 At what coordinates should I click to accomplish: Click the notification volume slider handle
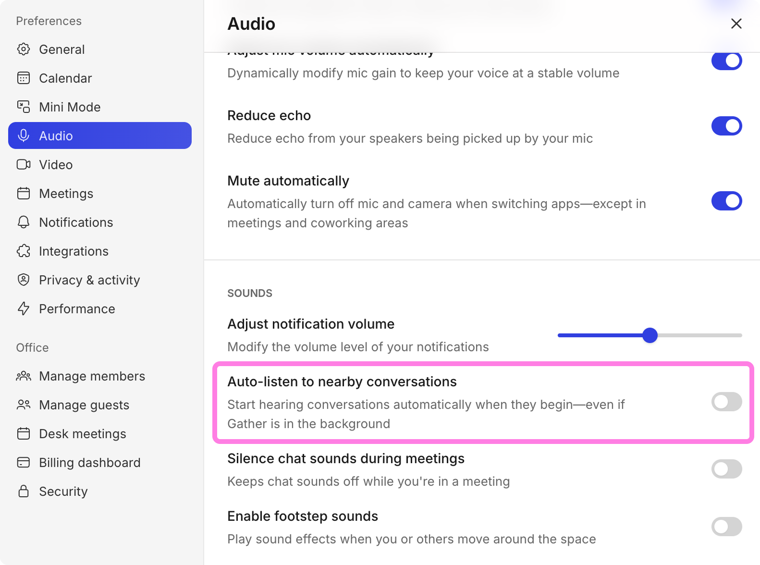click(x=650, y=335)
